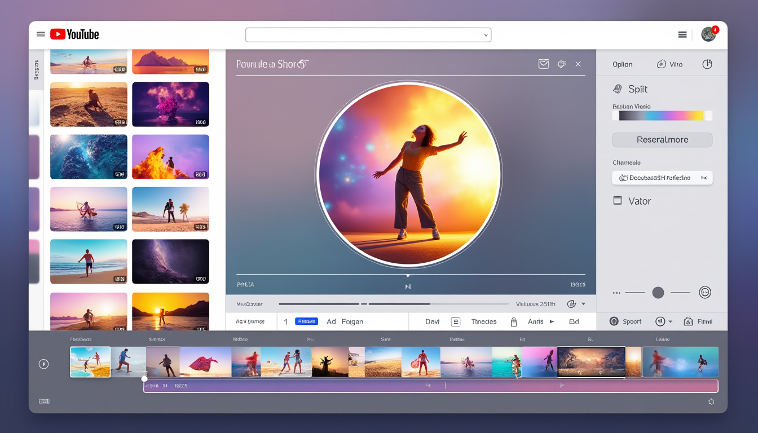Viewport: 758px width, 433px height.
Task: Click the loop icon beside envelope icon
Action: tap(562, 64)
